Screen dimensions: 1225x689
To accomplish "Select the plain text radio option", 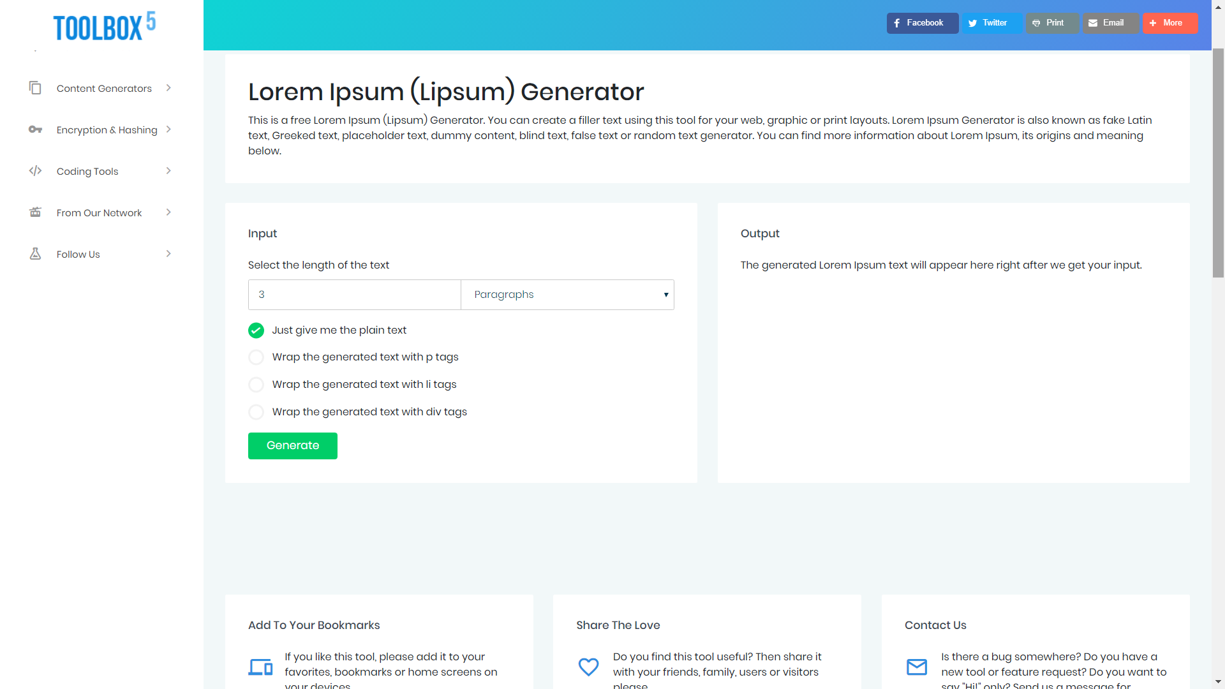I will click(256, 330).
